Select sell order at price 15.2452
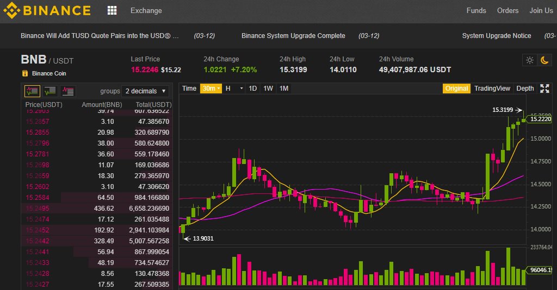The width and height of the screenshot is (557, 290). (97, 230)
